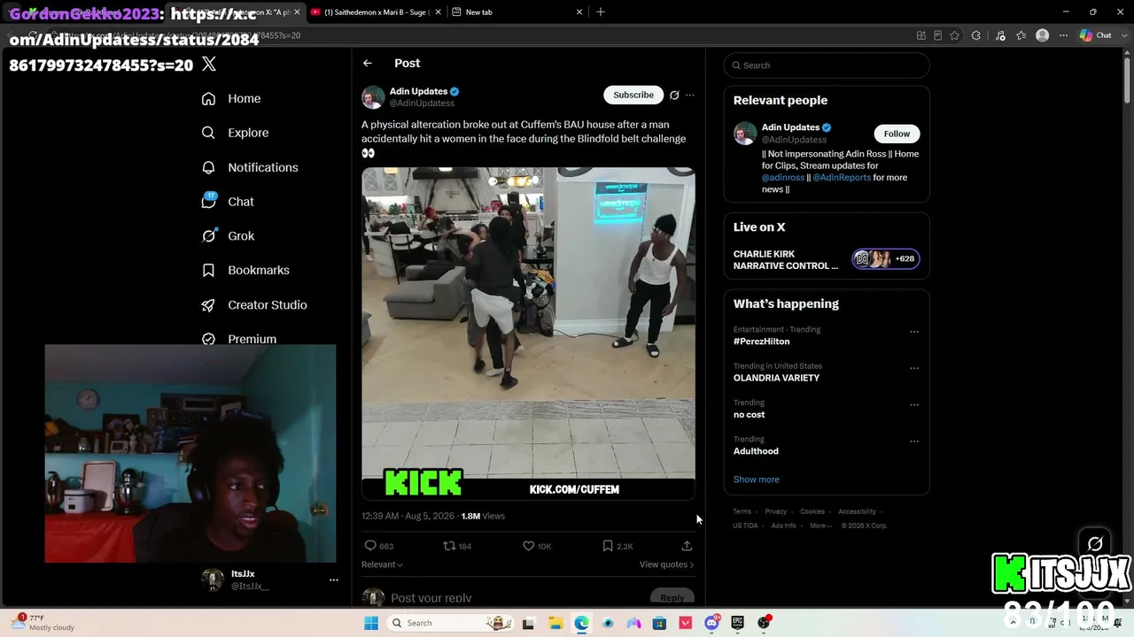Open the @adinross mention link
The height and width of the screenshot is (637, 1134).
pyautogui.click(x=783, y=178)
